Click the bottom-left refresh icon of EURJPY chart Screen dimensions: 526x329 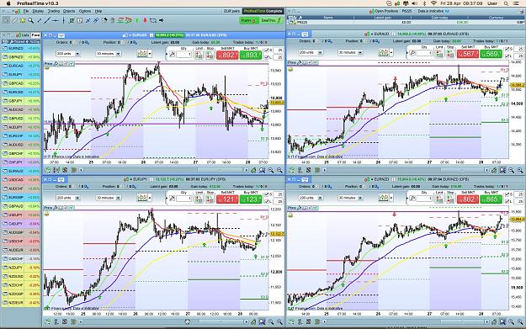tap(48, 322)
